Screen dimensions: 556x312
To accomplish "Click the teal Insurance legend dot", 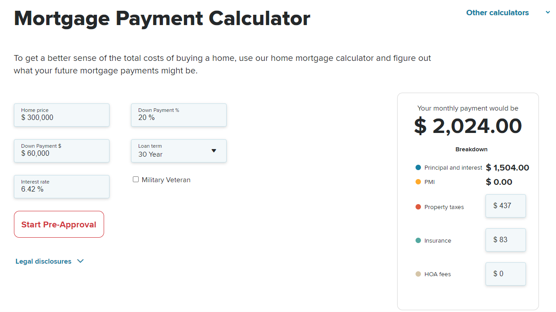I will (418, 240).
